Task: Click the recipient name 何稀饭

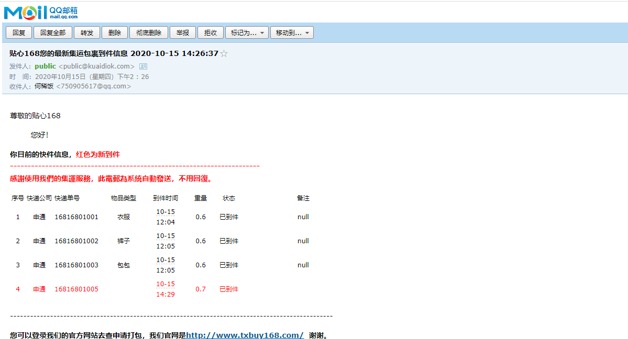Action: click(44, 86)
